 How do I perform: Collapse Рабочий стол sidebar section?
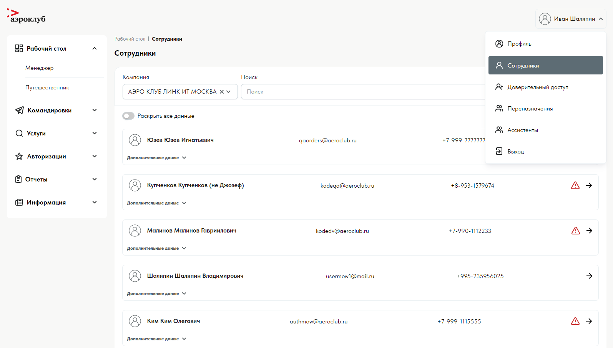95,48
